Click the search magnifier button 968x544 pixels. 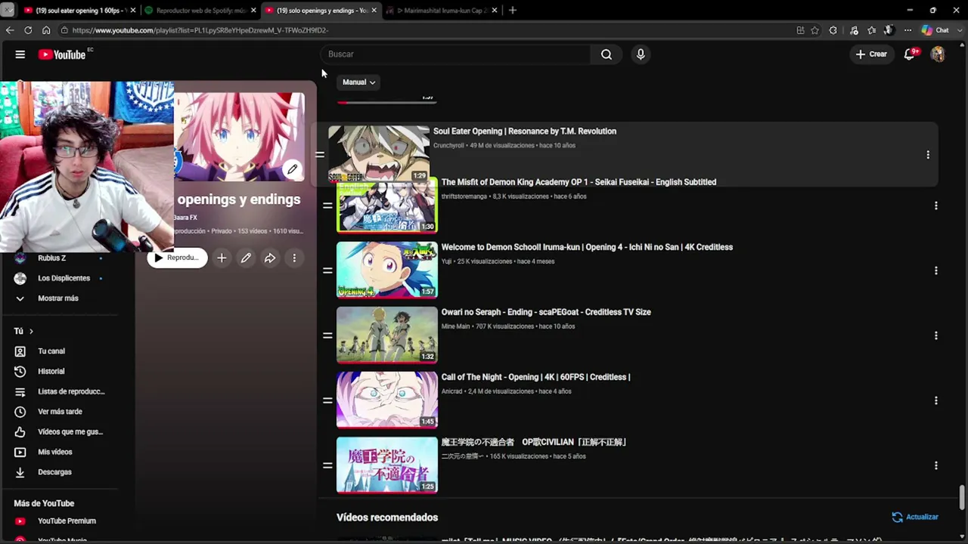coord(607,54)
